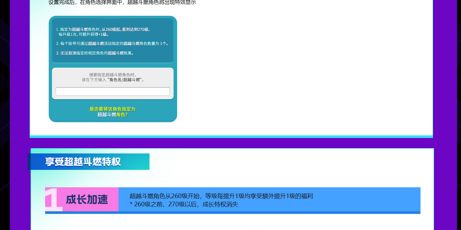
Task: Click rule 2 about one character per account
Action: [x=112, y=43]
